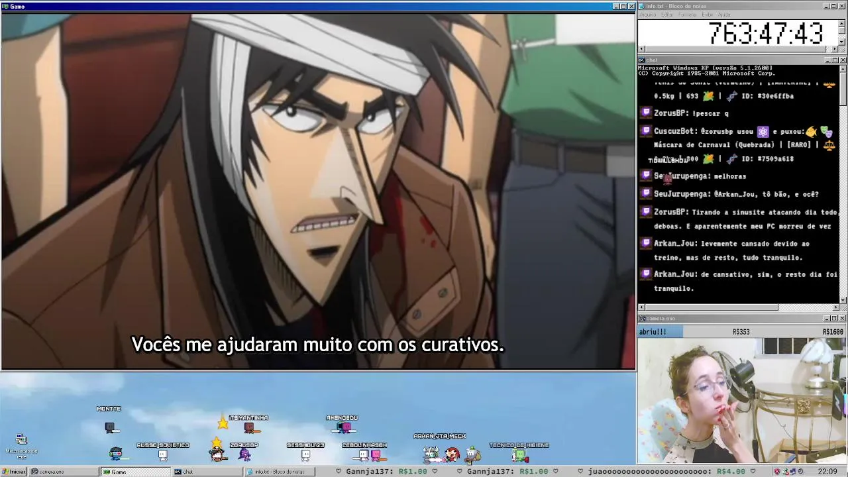848x477 pixels.
Task: Click scroll right arrow in Bloco de notas
Action: pos(835,49)
